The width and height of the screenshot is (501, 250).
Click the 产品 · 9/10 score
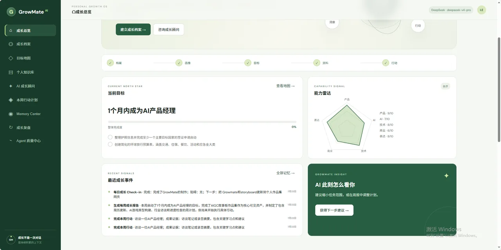pos(386,113)
